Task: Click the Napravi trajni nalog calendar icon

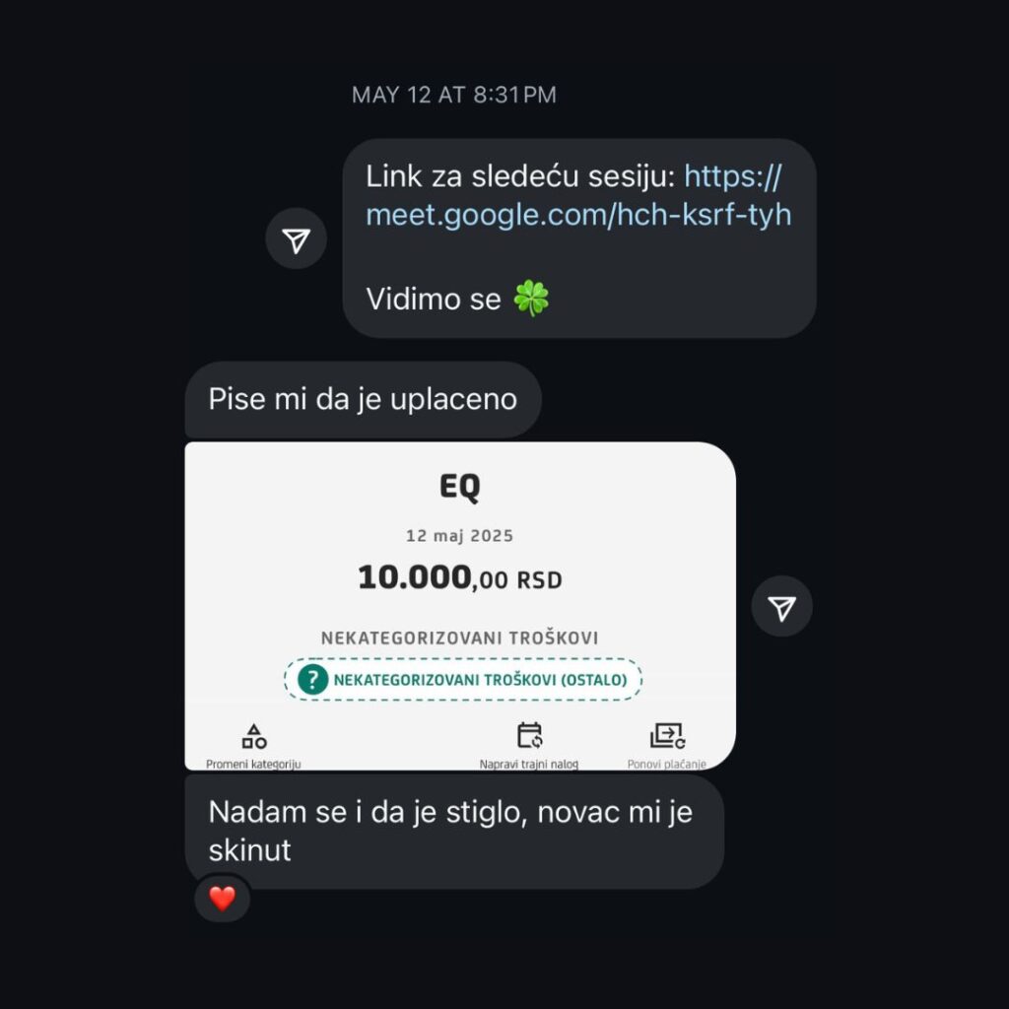Action: [x=529, y=736]
